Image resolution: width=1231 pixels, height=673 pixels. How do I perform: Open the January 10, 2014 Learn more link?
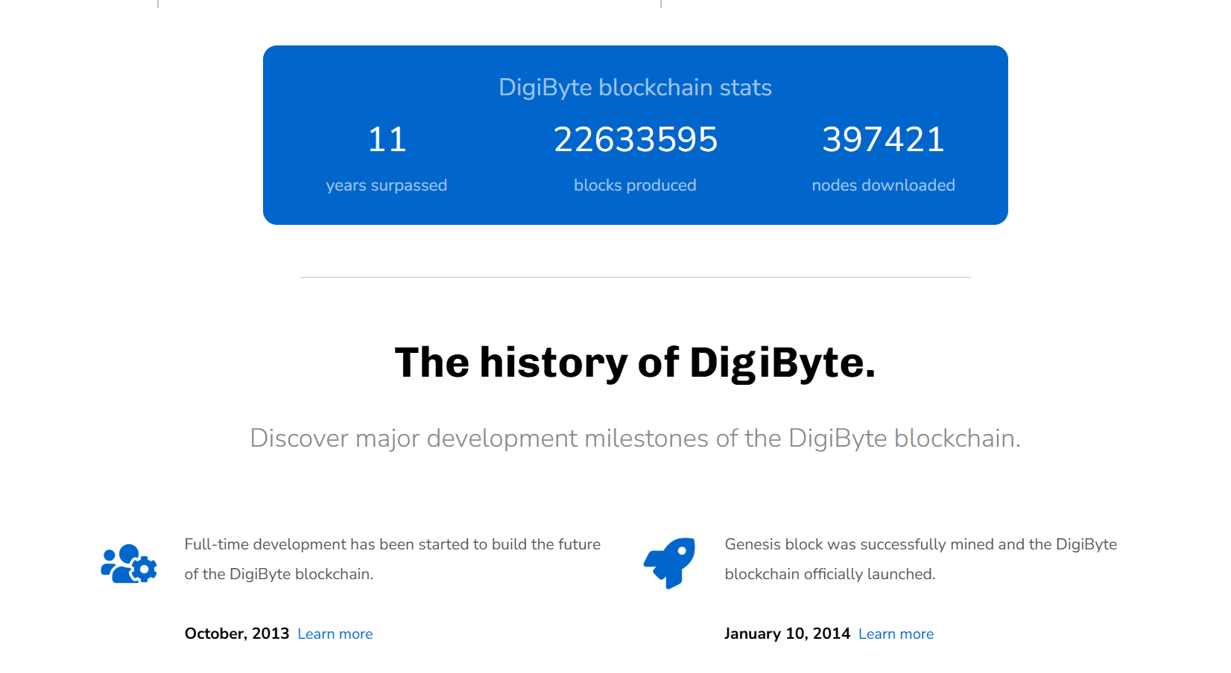[x=895, y=634]
